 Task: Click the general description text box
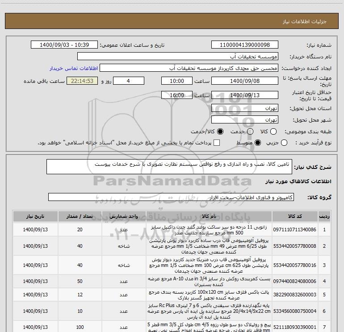click(x=169, y=167)
